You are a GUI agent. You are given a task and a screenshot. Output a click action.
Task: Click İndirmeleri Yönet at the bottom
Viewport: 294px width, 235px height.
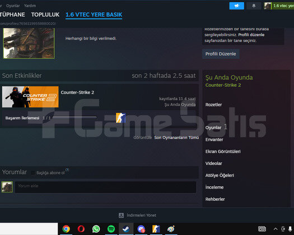[141, 215]
